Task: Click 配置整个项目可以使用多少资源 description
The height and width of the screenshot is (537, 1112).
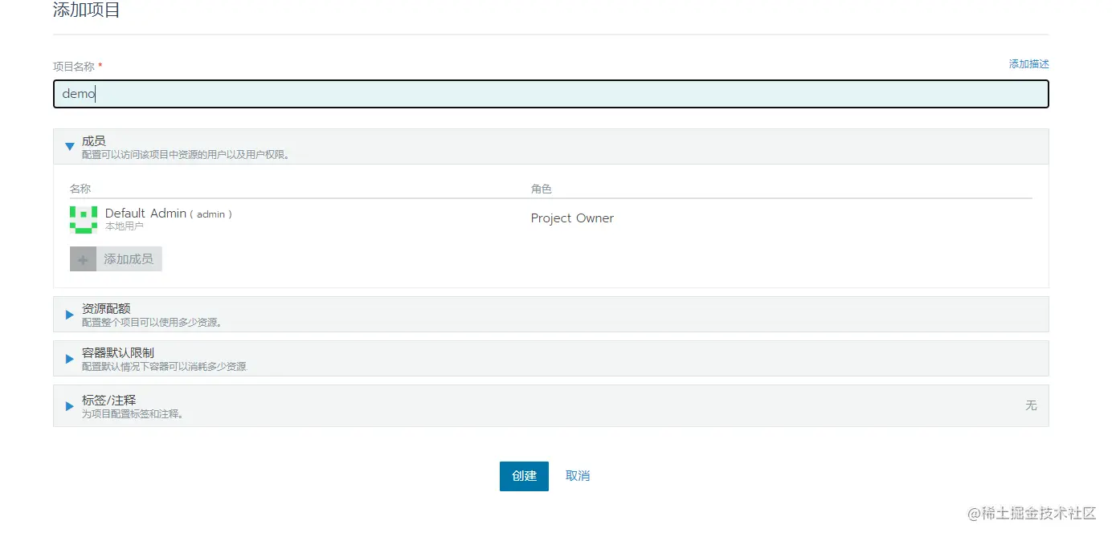Action: [x=152, y=323]
